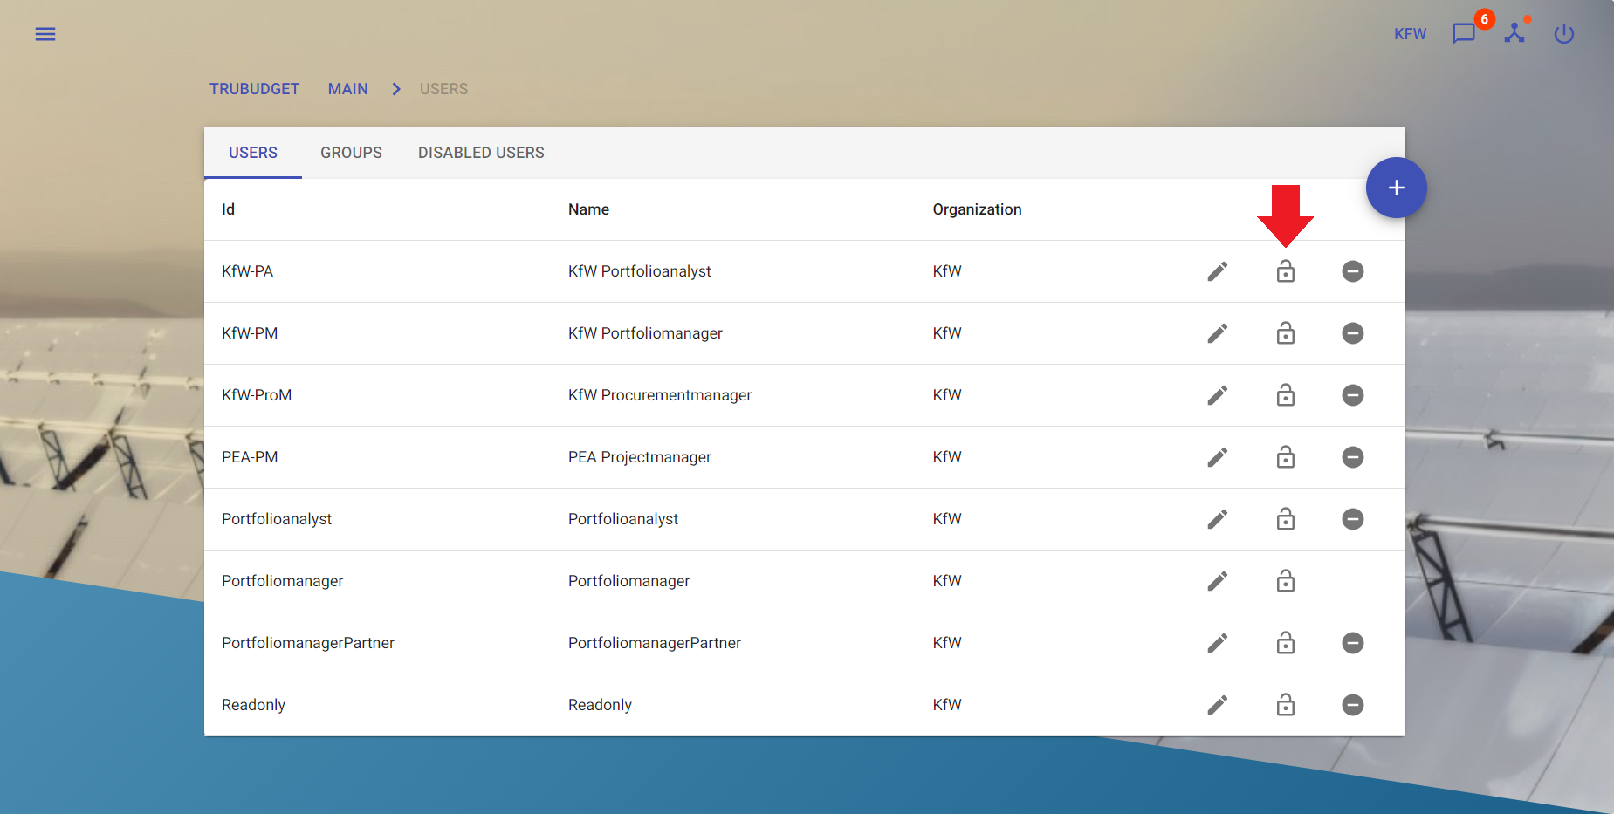Click the Organization column header
The height and width of the screenshot is (814, 1614).
(977, 209)
